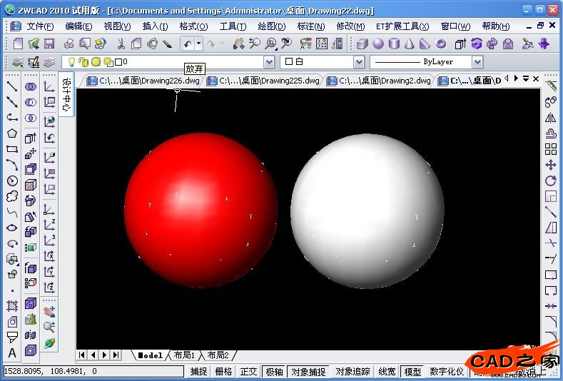Image resolution: width=563 pixels, height=381 pixels.
Task: Select the Move tool
Action: [x=550, y=165]
